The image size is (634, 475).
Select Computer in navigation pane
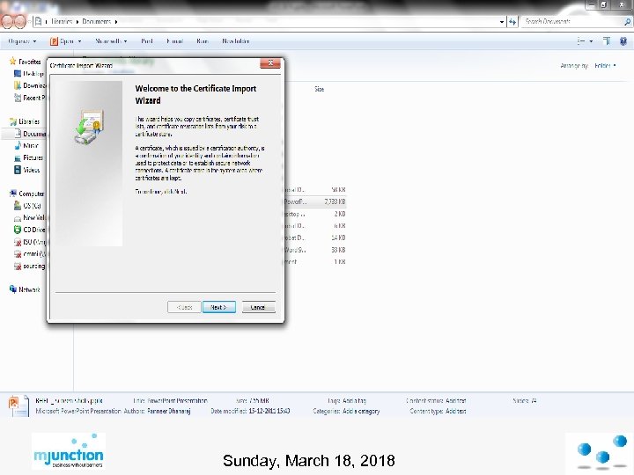31,194
